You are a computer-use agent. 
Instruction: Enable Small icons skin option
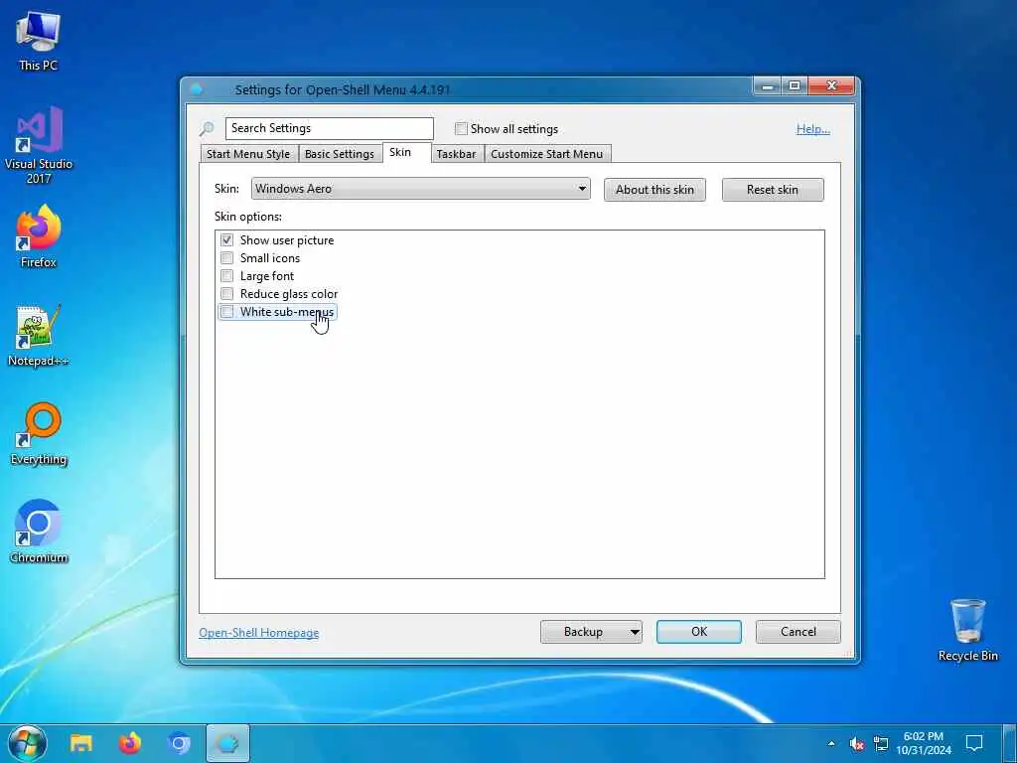[226, 258]
